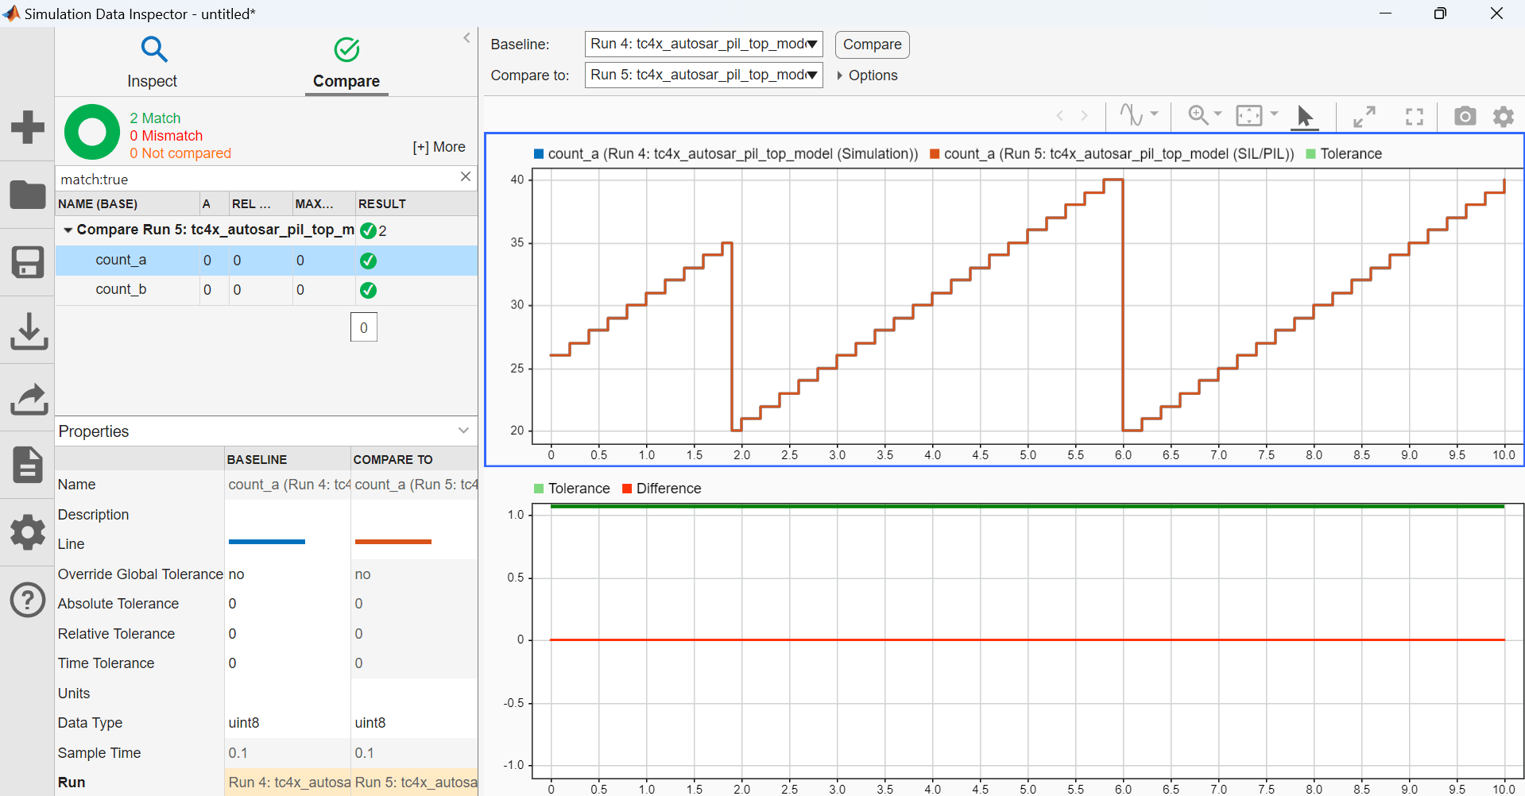Image resolution: width=1525 pixels, height=796 pixels.
Task: Open session with the folder icon
Action: [x=28, y=195]
